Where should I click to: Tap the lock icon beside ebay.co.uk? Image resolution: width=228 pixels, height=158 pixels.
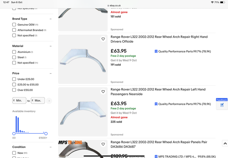(108, 6)
